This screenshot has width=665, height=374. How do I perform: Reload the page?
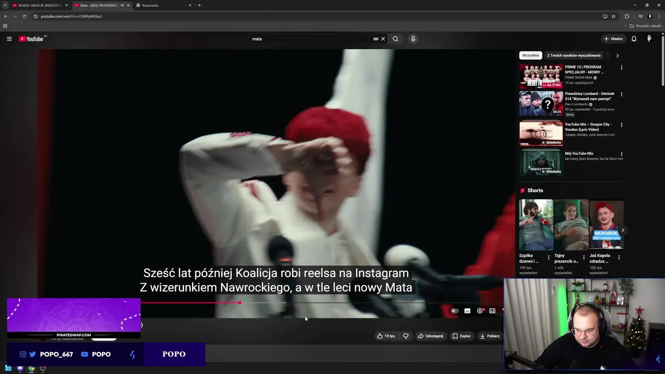tap(24, 16)
